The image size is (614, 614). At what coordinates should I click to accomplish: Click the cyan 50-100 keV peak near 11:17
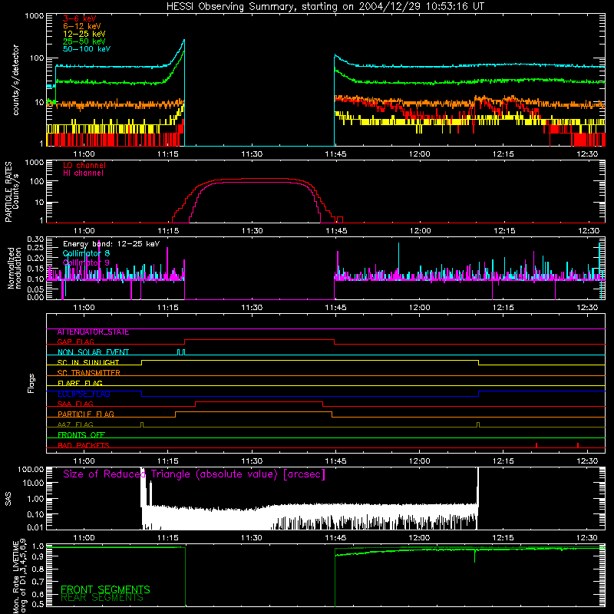click(x=183, y=41)
